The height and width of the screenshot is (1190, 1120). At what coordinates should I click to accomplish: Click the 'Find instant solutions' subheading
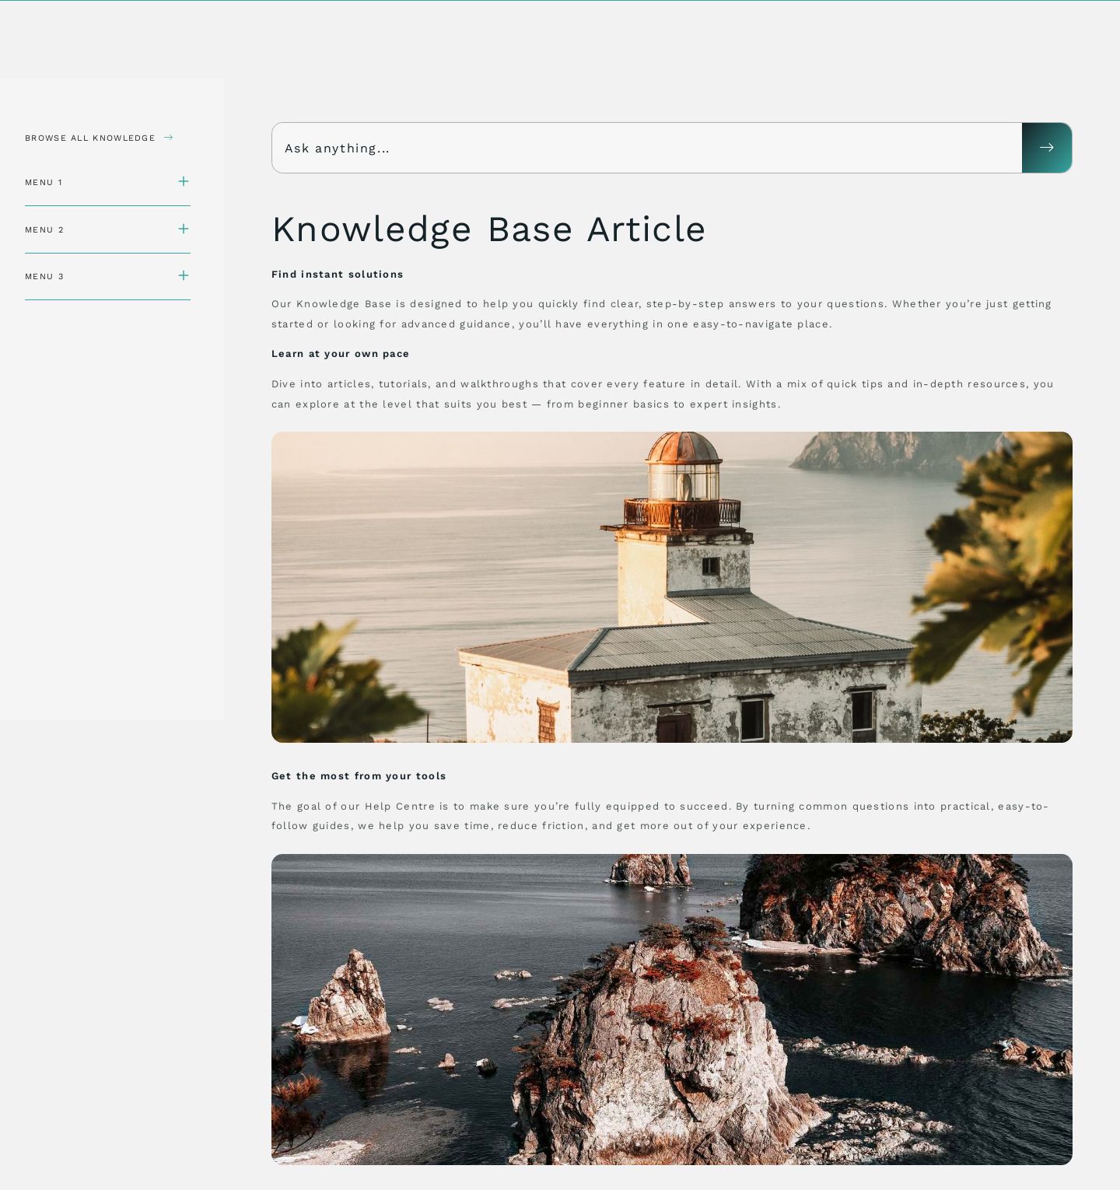pyautogui.click(x=337, y=275)
